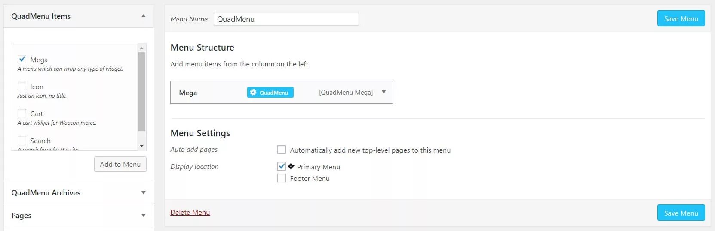Expand the Pages panel
Screen dimensions: 715x231
(x=143, y=216)
